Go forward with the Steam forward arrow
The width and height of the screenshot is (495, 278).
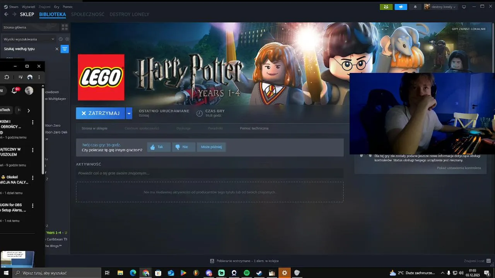pyautogui.click(x=14, y=14)
